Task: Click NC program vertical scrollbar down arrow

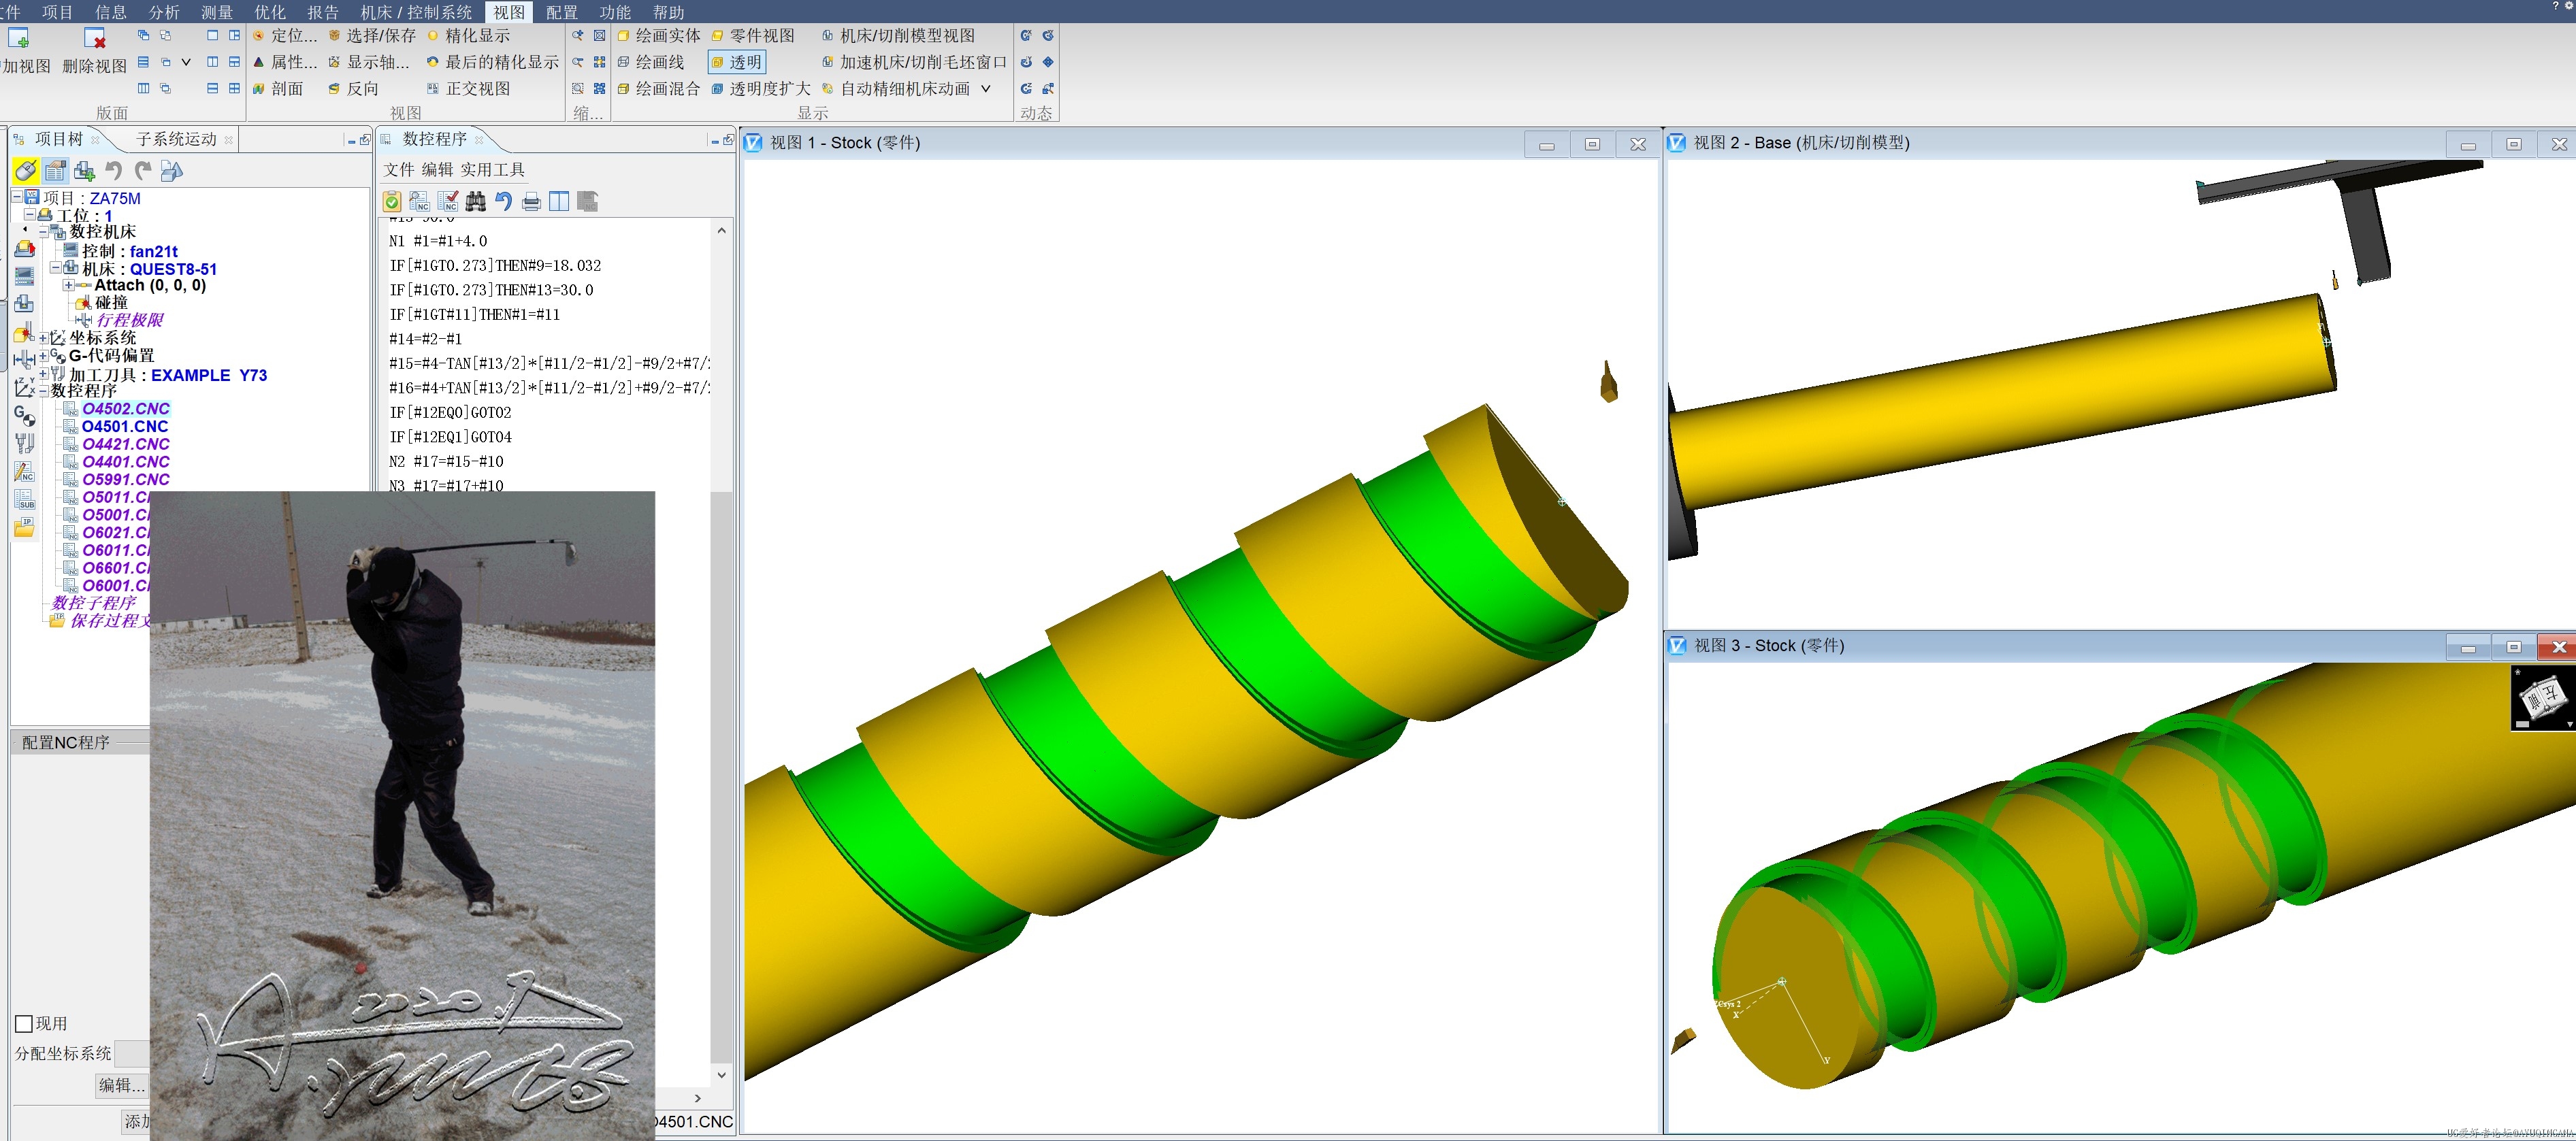Action: tap(721, 1075)
